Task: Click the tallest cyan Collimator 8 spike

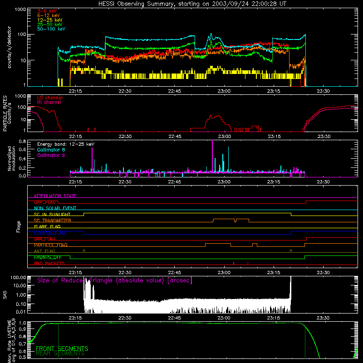Action: coord(229,159)
